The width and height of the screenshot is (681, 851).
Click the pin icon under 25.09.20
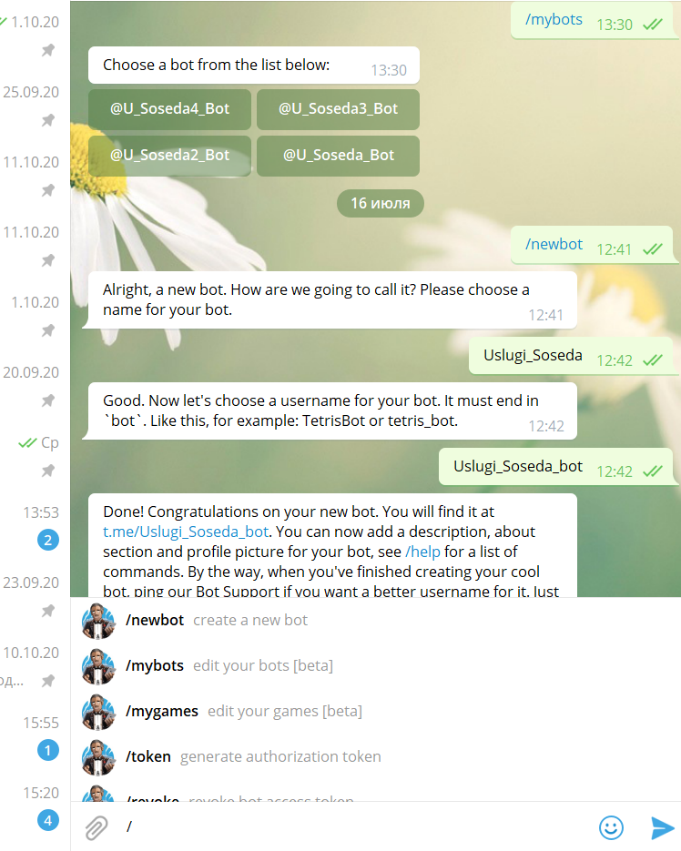coord(48,120)
